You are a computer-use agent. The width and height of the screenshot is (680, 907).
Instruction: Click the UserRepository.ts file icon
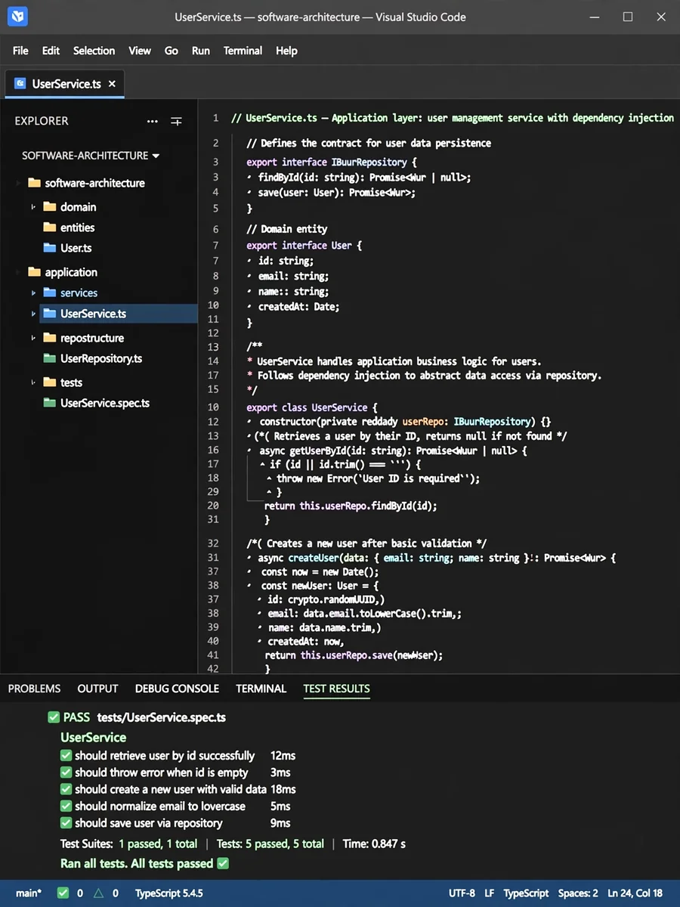[50, 358]
